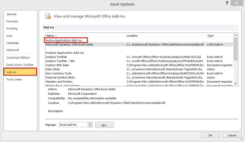This screenshot has height=142, width=245.
Task: Select the Euro Currency Tools add-in
Action: [139, 73]
